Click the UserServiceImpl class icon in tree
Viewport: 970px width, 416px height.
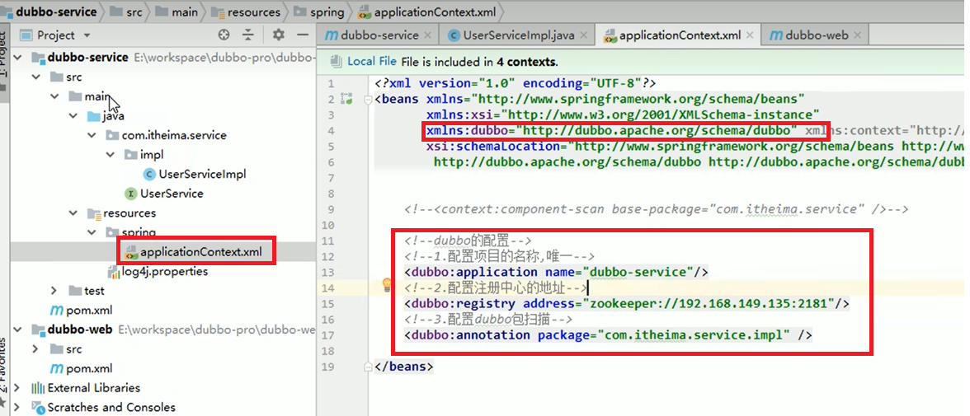pos(149,174)
